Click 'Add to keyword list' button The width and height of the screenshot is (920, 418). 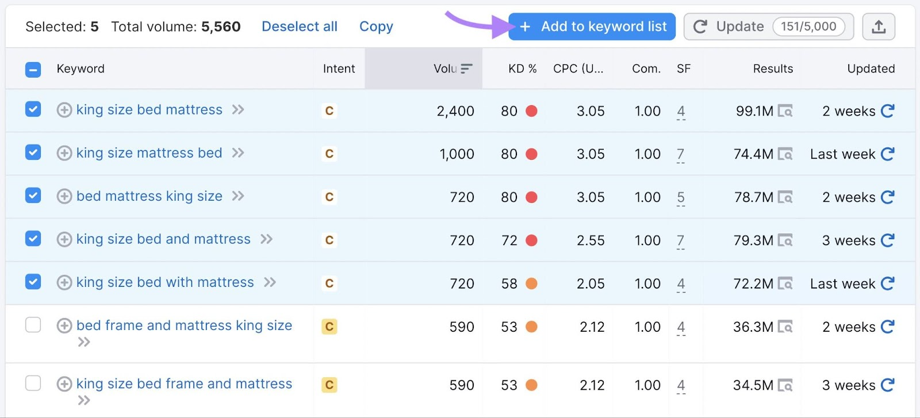coord(592,26)
